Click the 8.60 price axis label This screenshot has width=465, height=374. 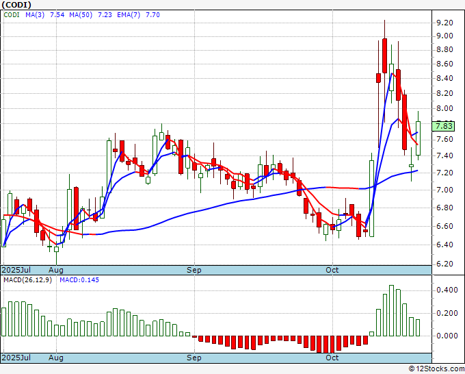(444, 64)
